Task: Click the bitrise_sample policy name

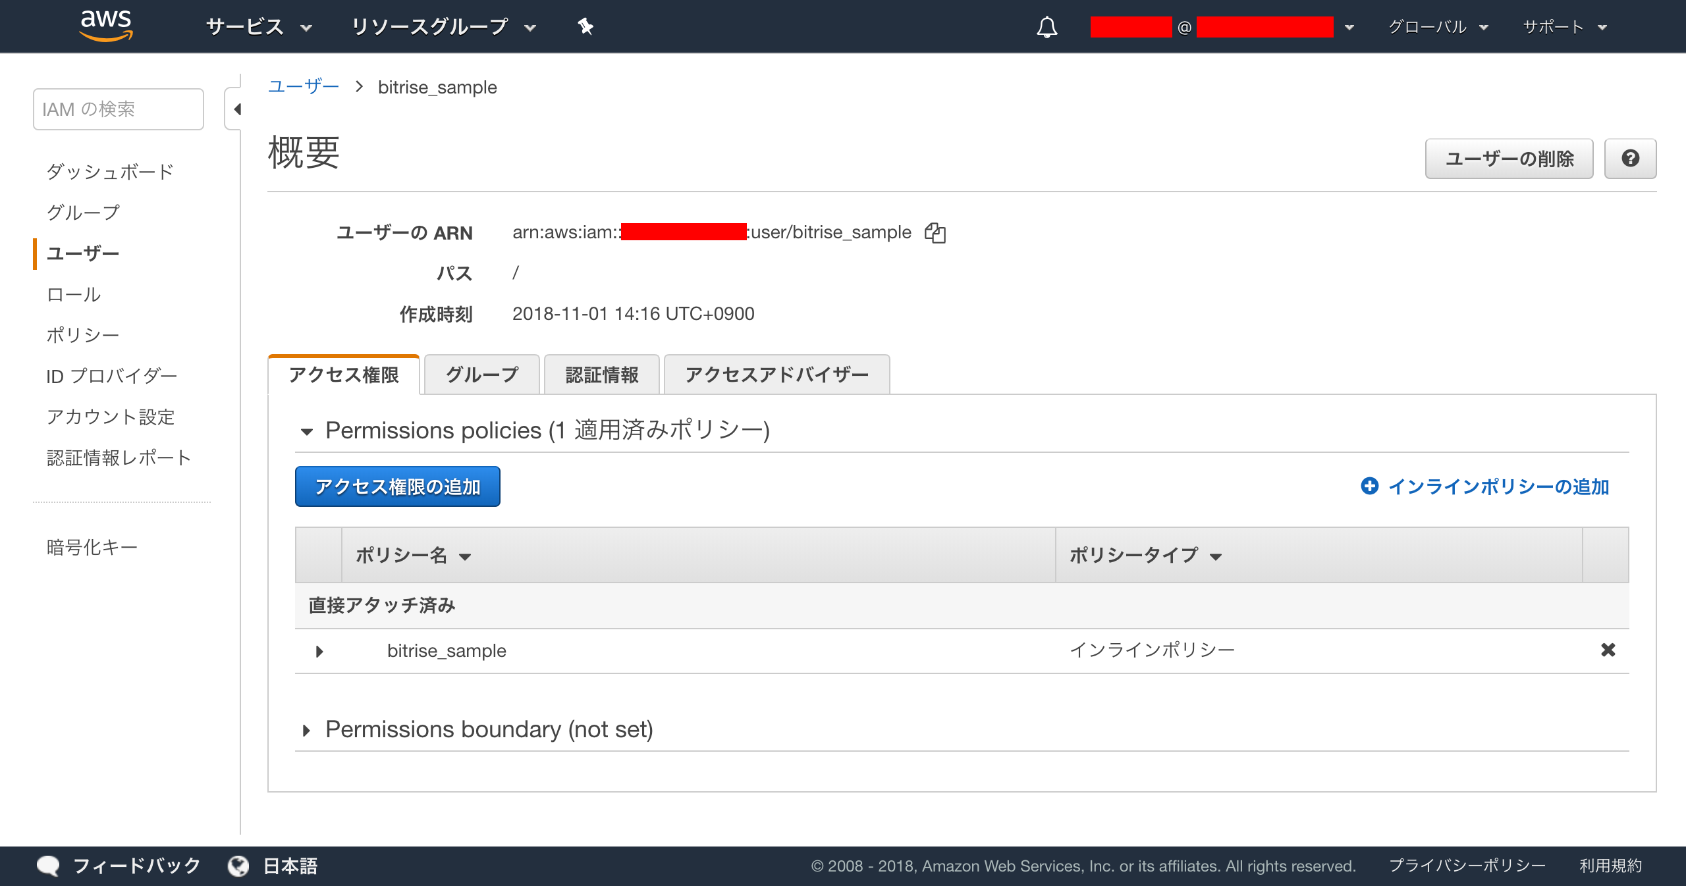Action: coord(447,650)
